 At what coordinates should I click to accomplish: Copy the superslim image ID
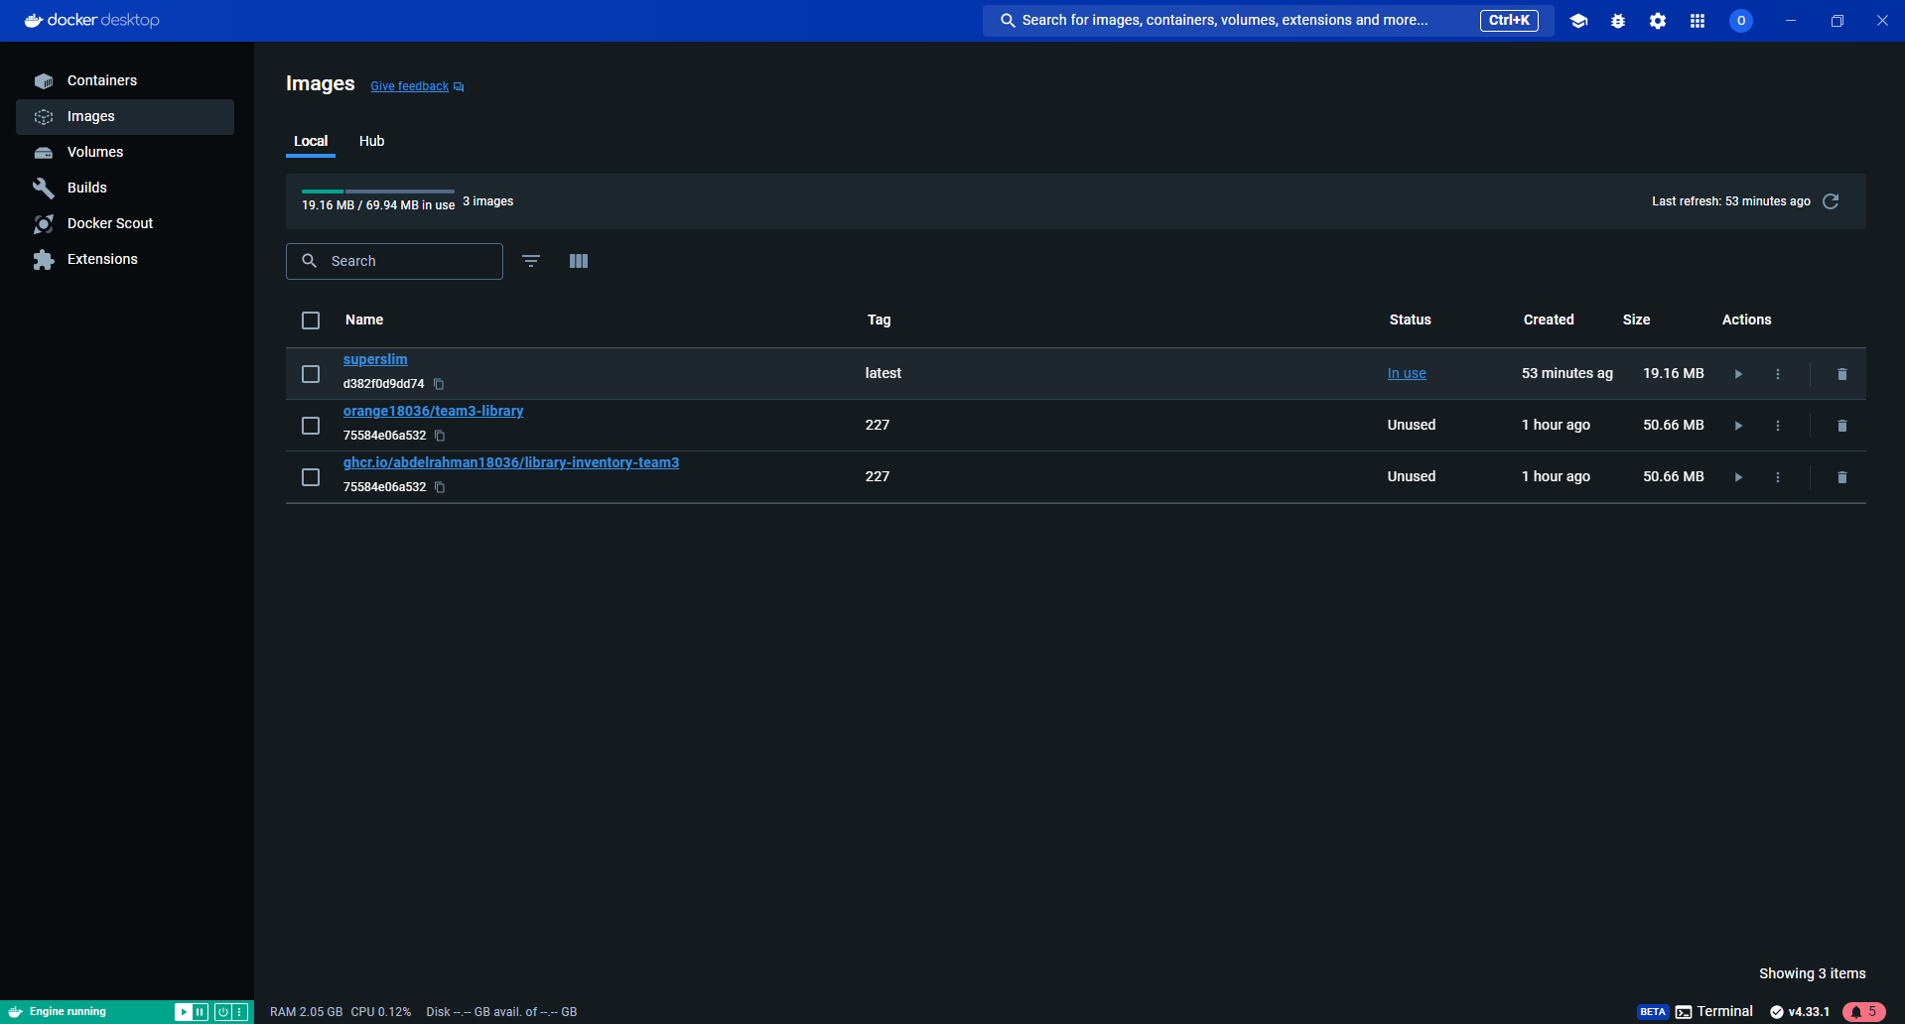pyautogui.click(x=439, y=384)
